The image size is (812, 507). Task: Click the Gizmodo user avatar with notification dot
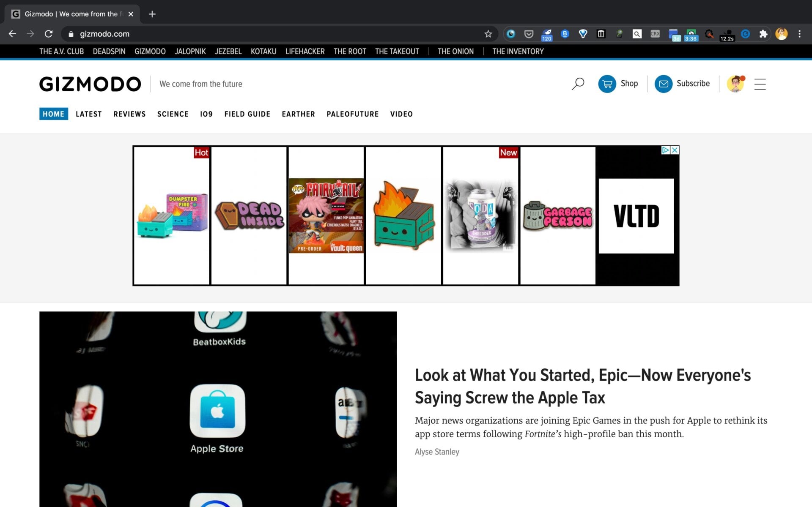736,84
